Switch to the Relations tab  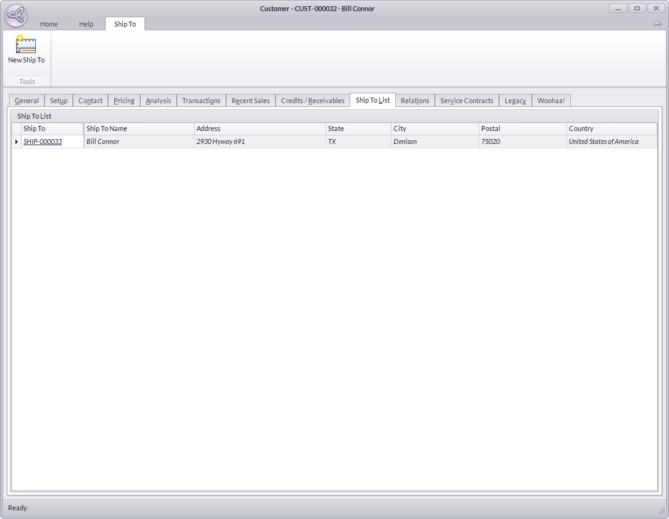click(x=415, y=101)
